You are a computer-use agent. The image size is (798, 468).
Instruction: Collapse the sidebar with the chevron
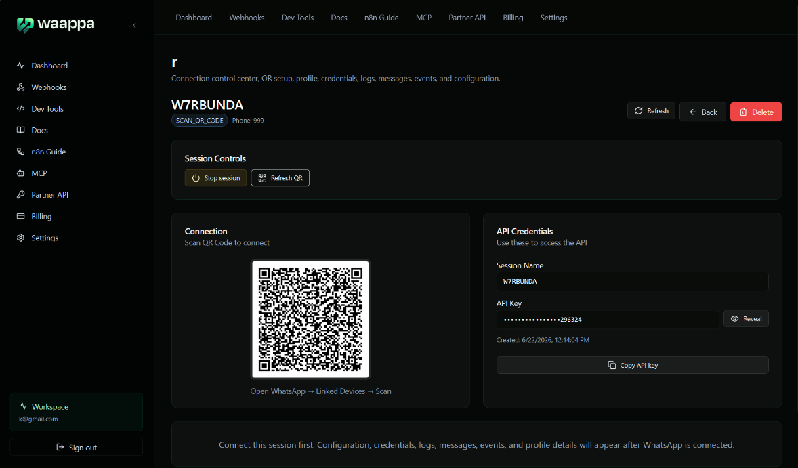coord(134,26)
